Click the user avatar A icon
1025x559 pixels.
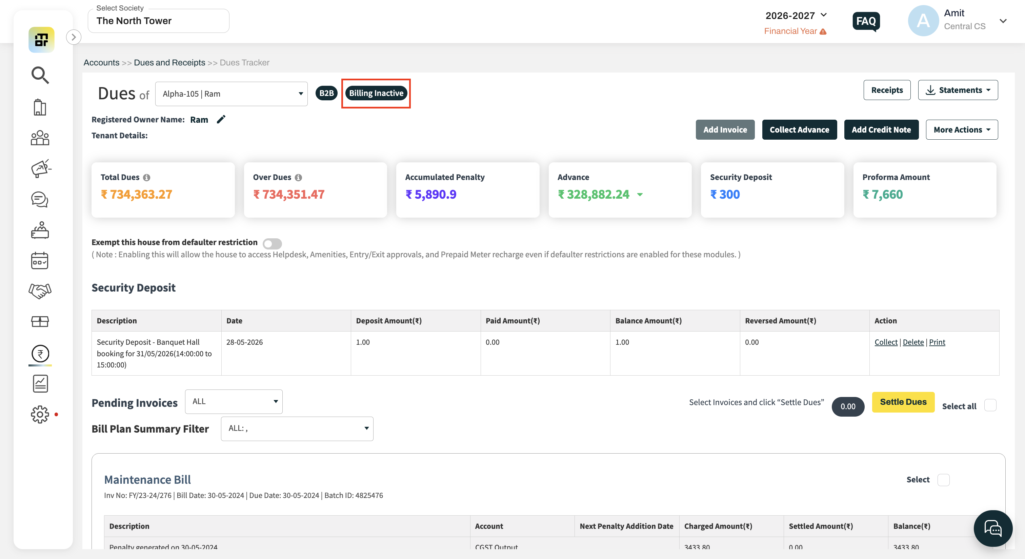pyautogui.click(x=923, y=21)
